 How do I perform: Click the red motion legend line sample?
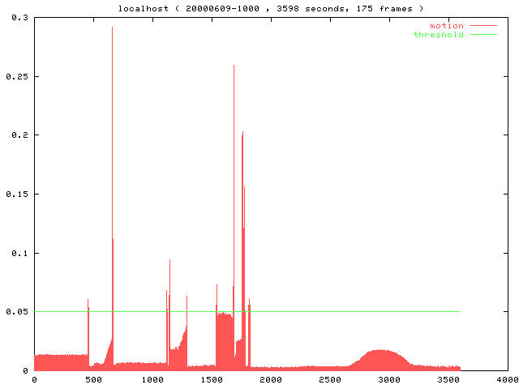pyautogui.click(x=484, y=26)
